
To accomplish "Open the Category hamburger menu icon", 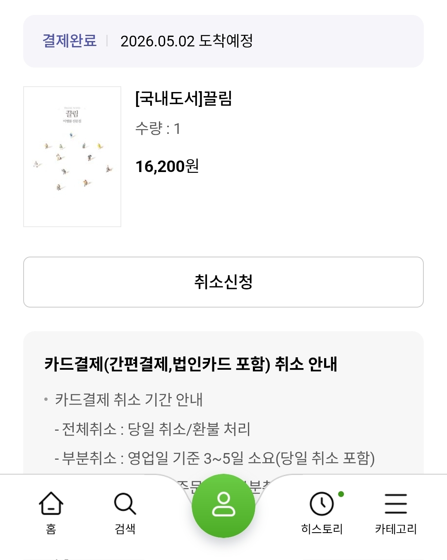I will pyautogui.click(x=396, y=503).
